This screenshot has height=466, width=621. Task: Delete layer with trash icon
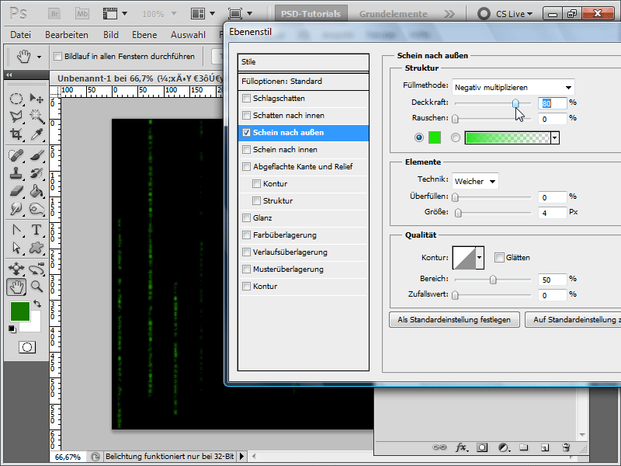[x=566, y=447]
